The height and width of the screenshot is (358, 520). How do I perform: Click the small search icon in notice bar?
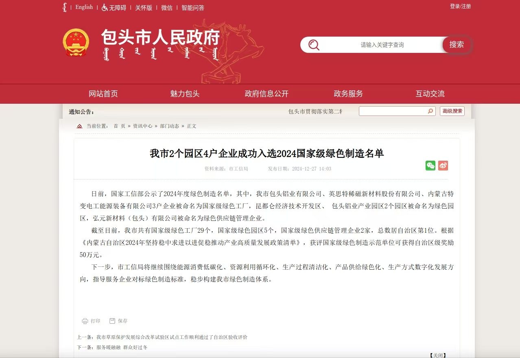click(x=430, y=111)
